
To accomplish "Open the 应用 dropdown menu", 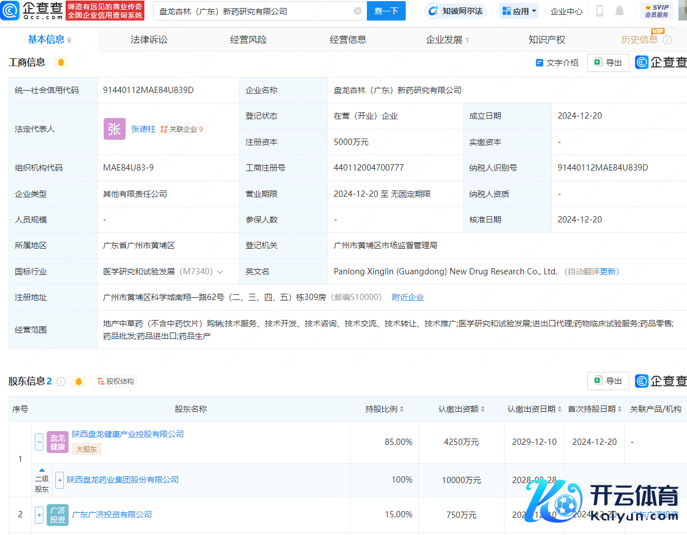I will pos(519,11).
